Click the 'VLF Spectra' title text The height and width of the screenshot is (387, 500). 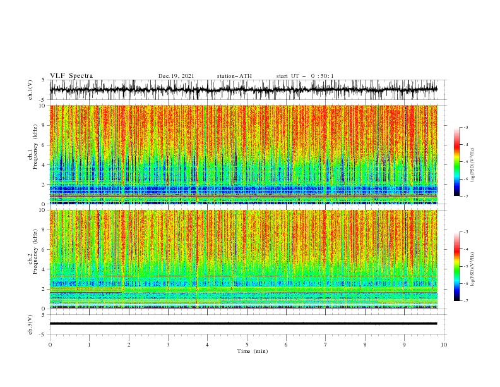[x=71, y=76]
